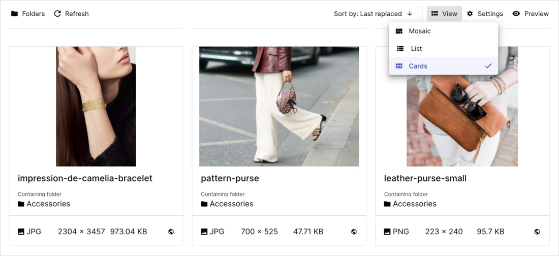Screen dimensions: 559x256
Task: Select the checked Cards view option
Action: (x=444, y=66)
